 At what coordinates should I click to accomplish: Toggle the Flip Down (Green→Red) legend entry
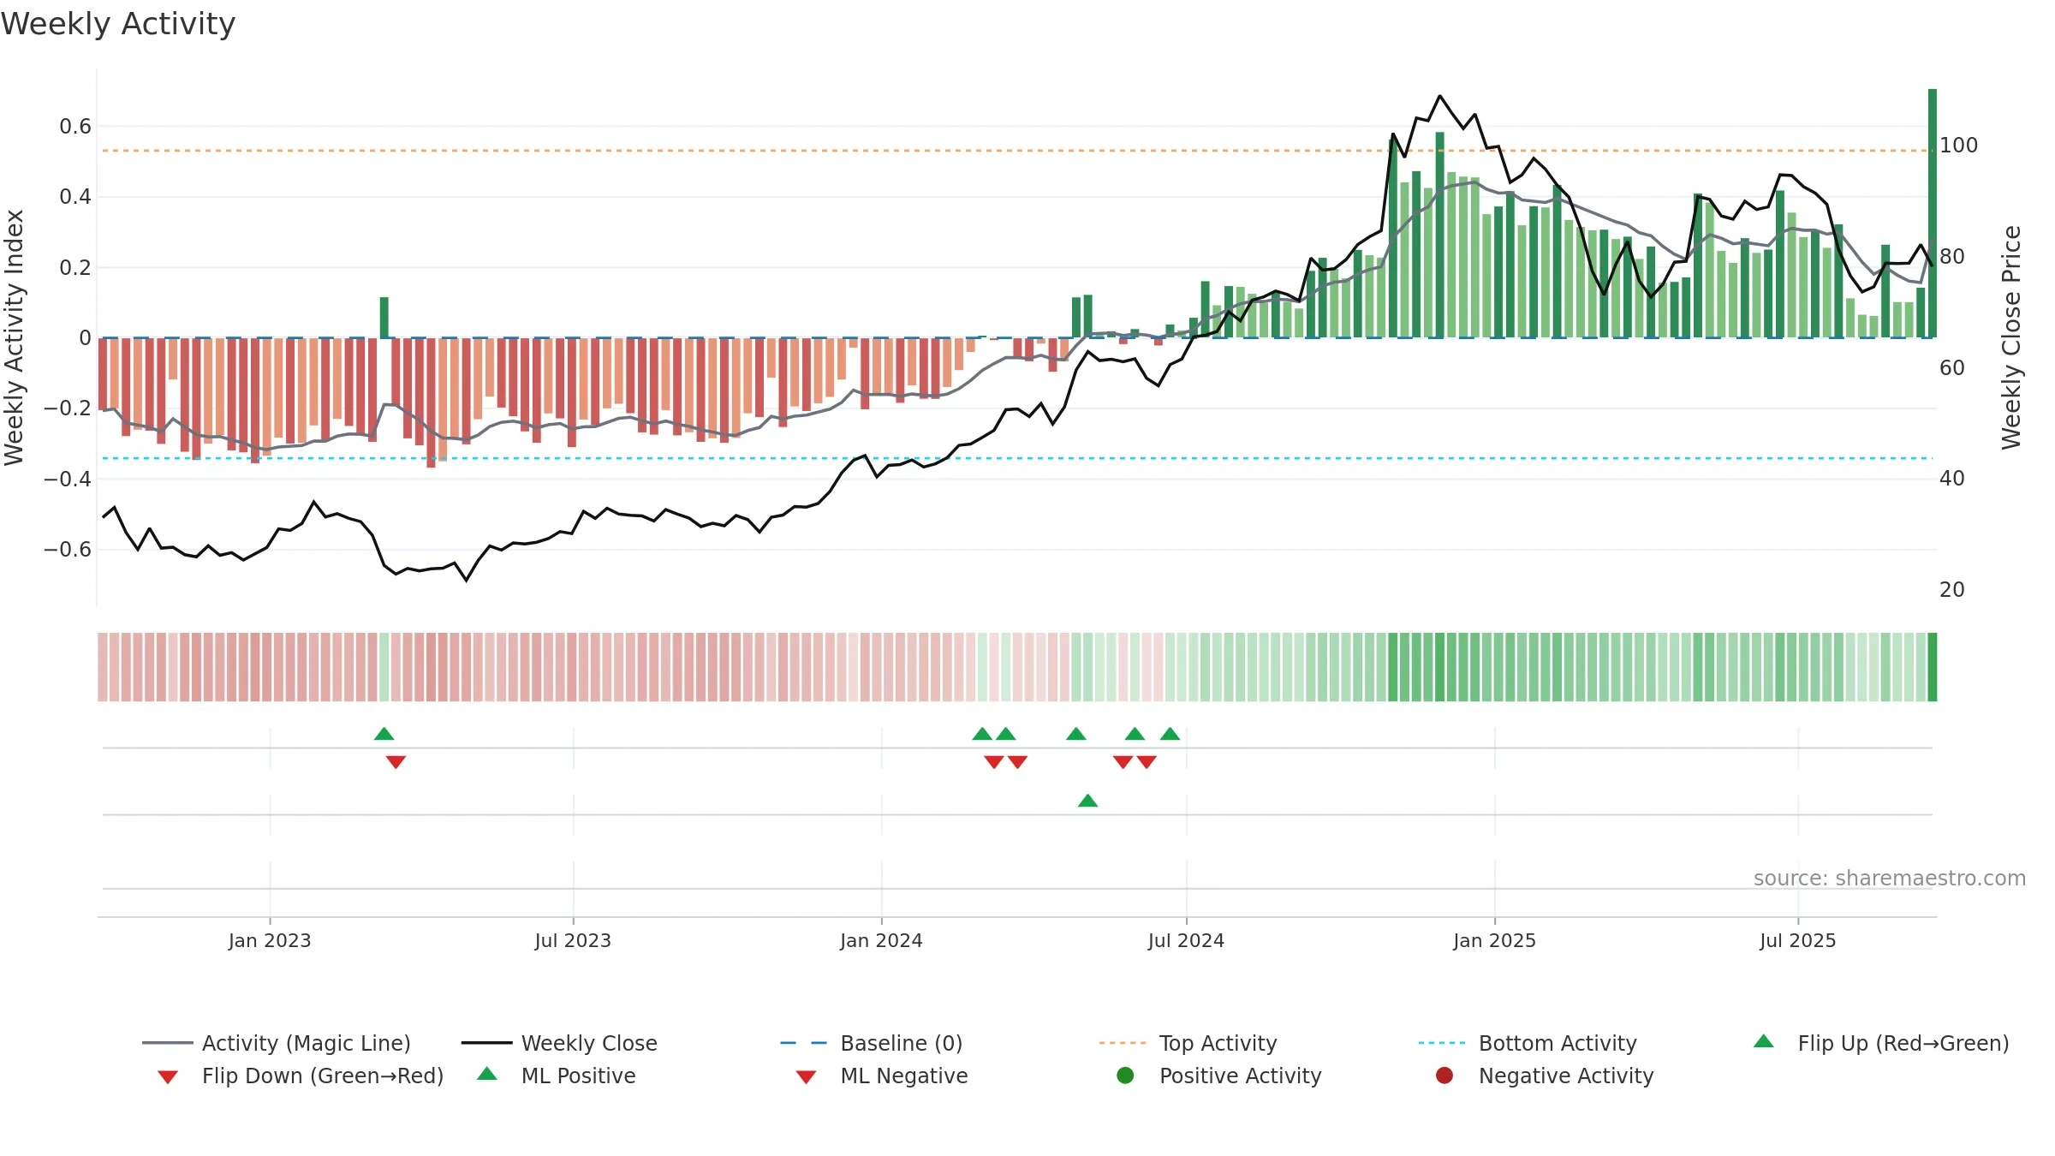coord(300,1076)
